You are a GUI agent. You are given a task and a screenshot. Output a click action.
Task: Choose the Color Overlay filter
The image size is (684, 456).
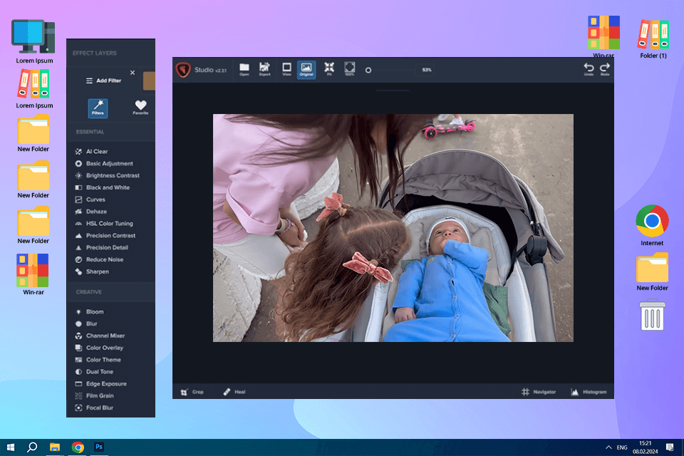pos(99,348)
